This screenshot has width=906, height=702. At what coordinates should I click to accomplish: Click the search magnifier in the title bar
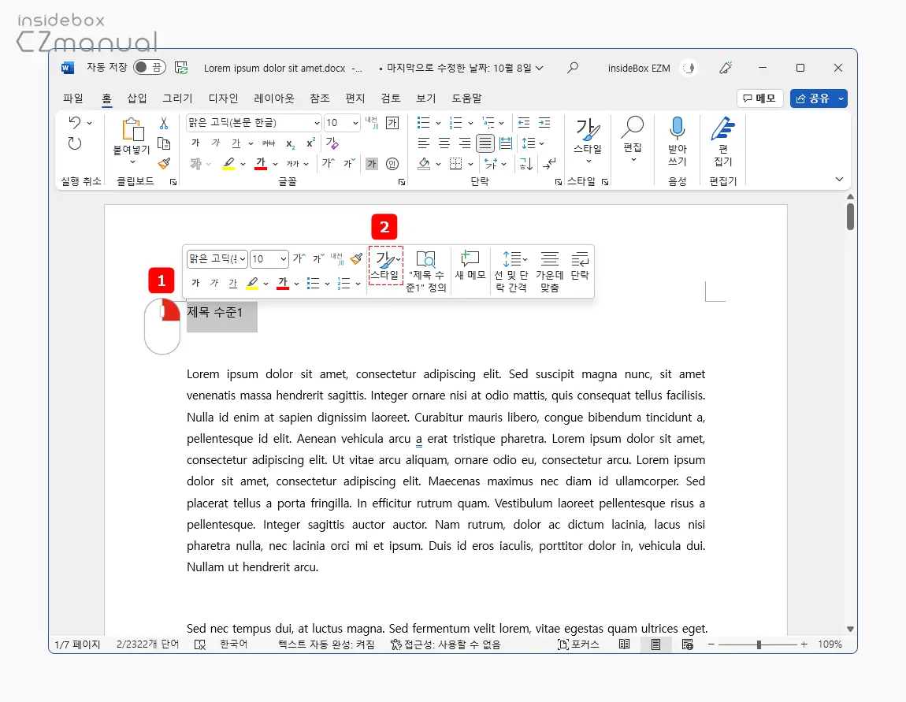coord(573,68)
